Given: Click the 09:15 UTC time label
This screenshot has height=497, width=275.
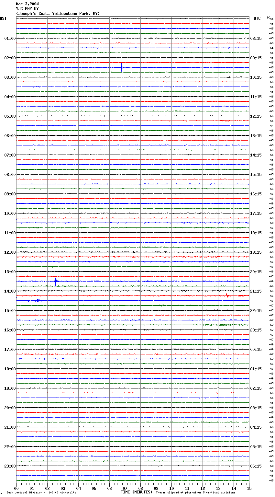Looking at the screenshot, I should (256, 58).
